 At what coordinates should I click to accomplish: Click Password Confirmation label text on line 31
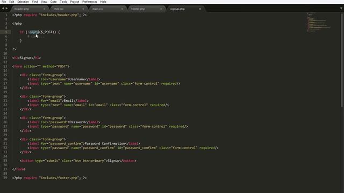pos(105,144)
